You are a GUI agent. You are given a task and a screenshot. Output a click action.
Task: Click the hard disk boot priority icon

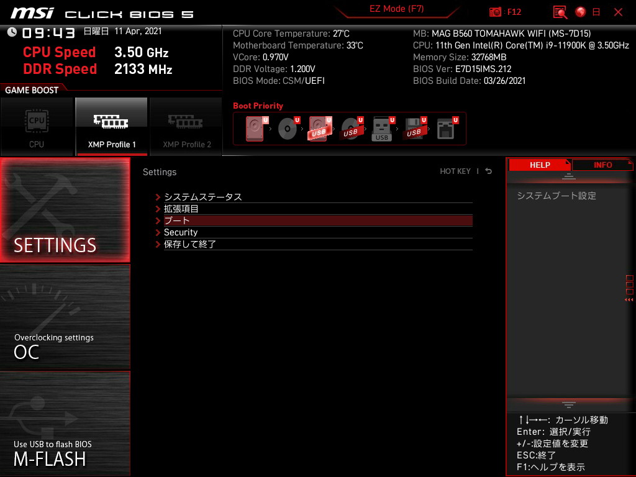[257, 129]
